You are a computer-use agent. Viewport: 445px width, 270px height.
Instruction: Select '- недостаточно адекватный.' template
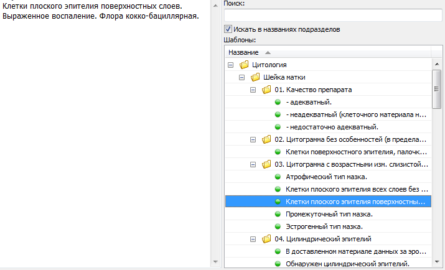[x=332, y=127]
